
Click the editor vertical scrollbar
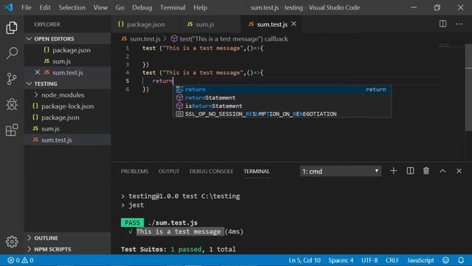point(469,87)
